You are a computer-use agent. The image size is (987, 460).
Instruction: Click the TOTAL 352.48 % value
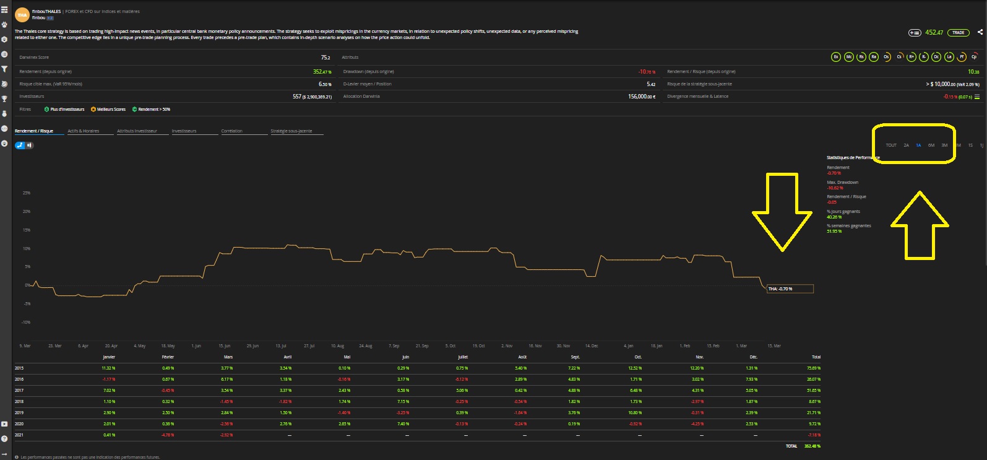[812, 446]
